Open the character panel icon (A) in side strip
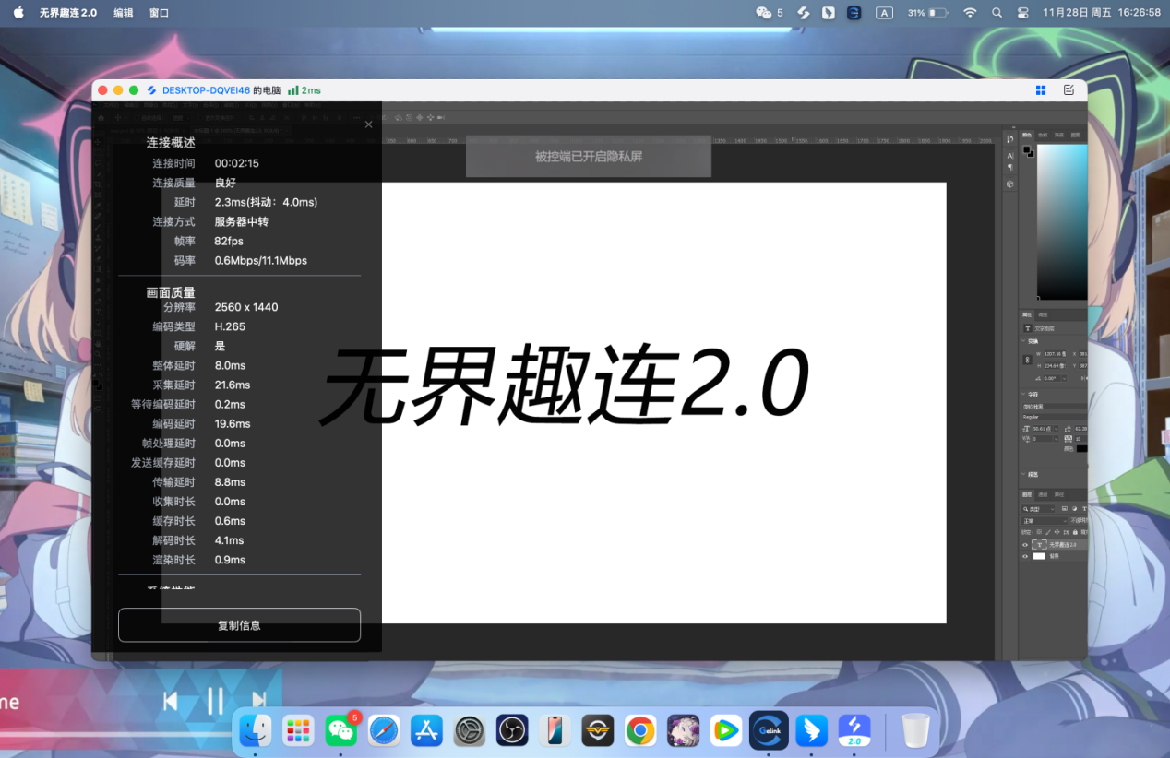The width and height of the screenshot is (1170, 758). point(1010,156)
